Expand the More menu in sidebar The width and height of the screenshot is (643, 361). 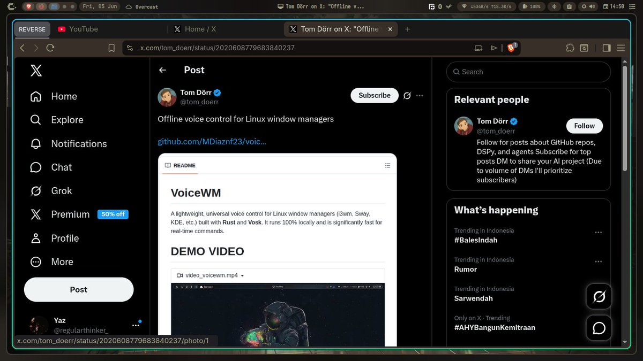[x=52, y=262]
